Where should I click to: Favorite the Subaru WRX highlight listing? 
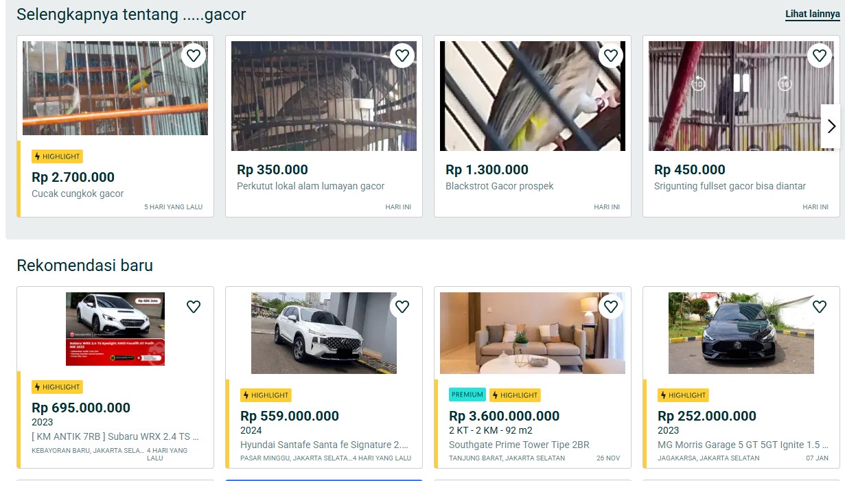tap(193, 307)
